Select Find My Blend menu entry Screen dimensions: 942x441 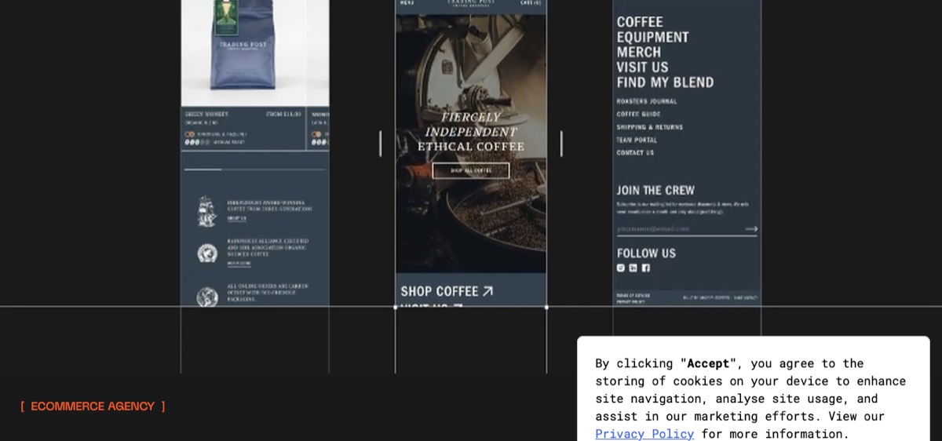coord(665,82)
